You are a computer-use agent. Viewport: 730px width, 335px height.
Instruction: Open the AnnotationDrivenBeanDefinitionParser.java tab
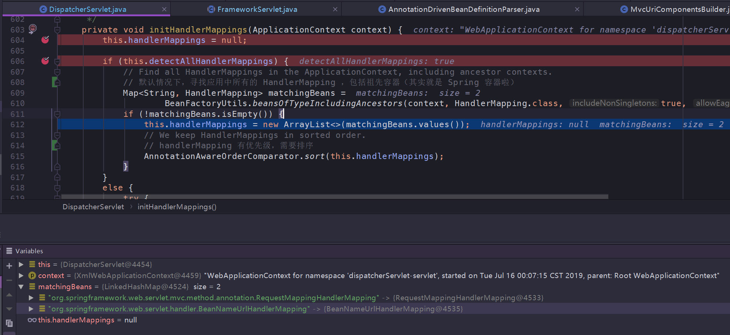(x=464, y=9)
